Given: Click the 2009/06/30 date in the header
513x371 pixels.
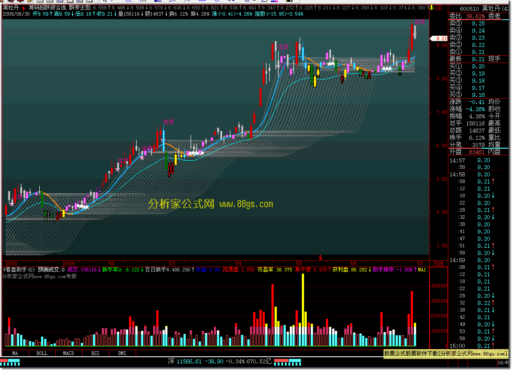Looking at the screenshot, I should (x=17, y=14).
